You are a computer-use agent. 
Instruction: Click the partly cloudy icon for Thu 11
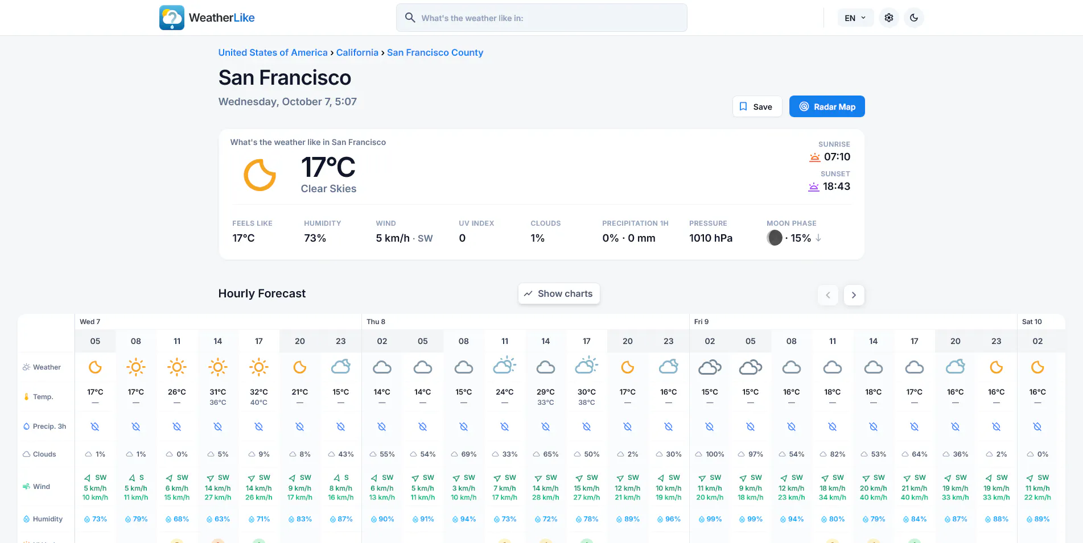click(x=504, y=366)
